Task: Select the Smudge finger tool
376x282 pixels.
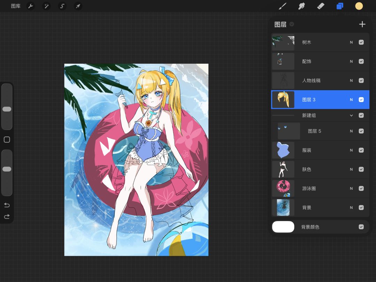Action: pos(301,6)
